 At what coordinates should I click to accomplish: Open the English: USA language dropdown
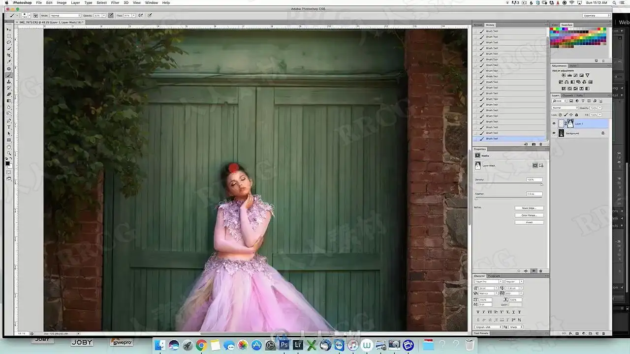pos(488,327)
